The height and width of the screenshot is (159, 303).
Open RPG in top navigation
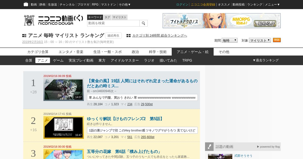pyautogui.click(x=95, y=5)
